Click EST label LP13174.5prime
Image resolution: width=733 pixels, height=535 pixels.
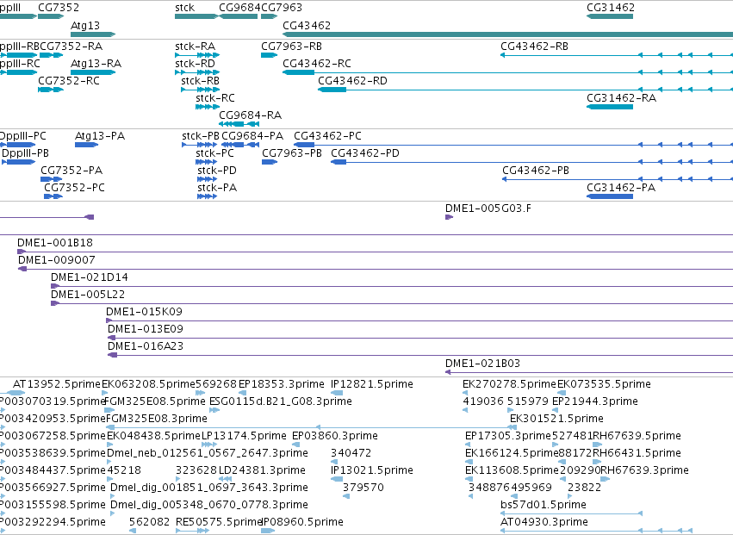click(244, 437)
